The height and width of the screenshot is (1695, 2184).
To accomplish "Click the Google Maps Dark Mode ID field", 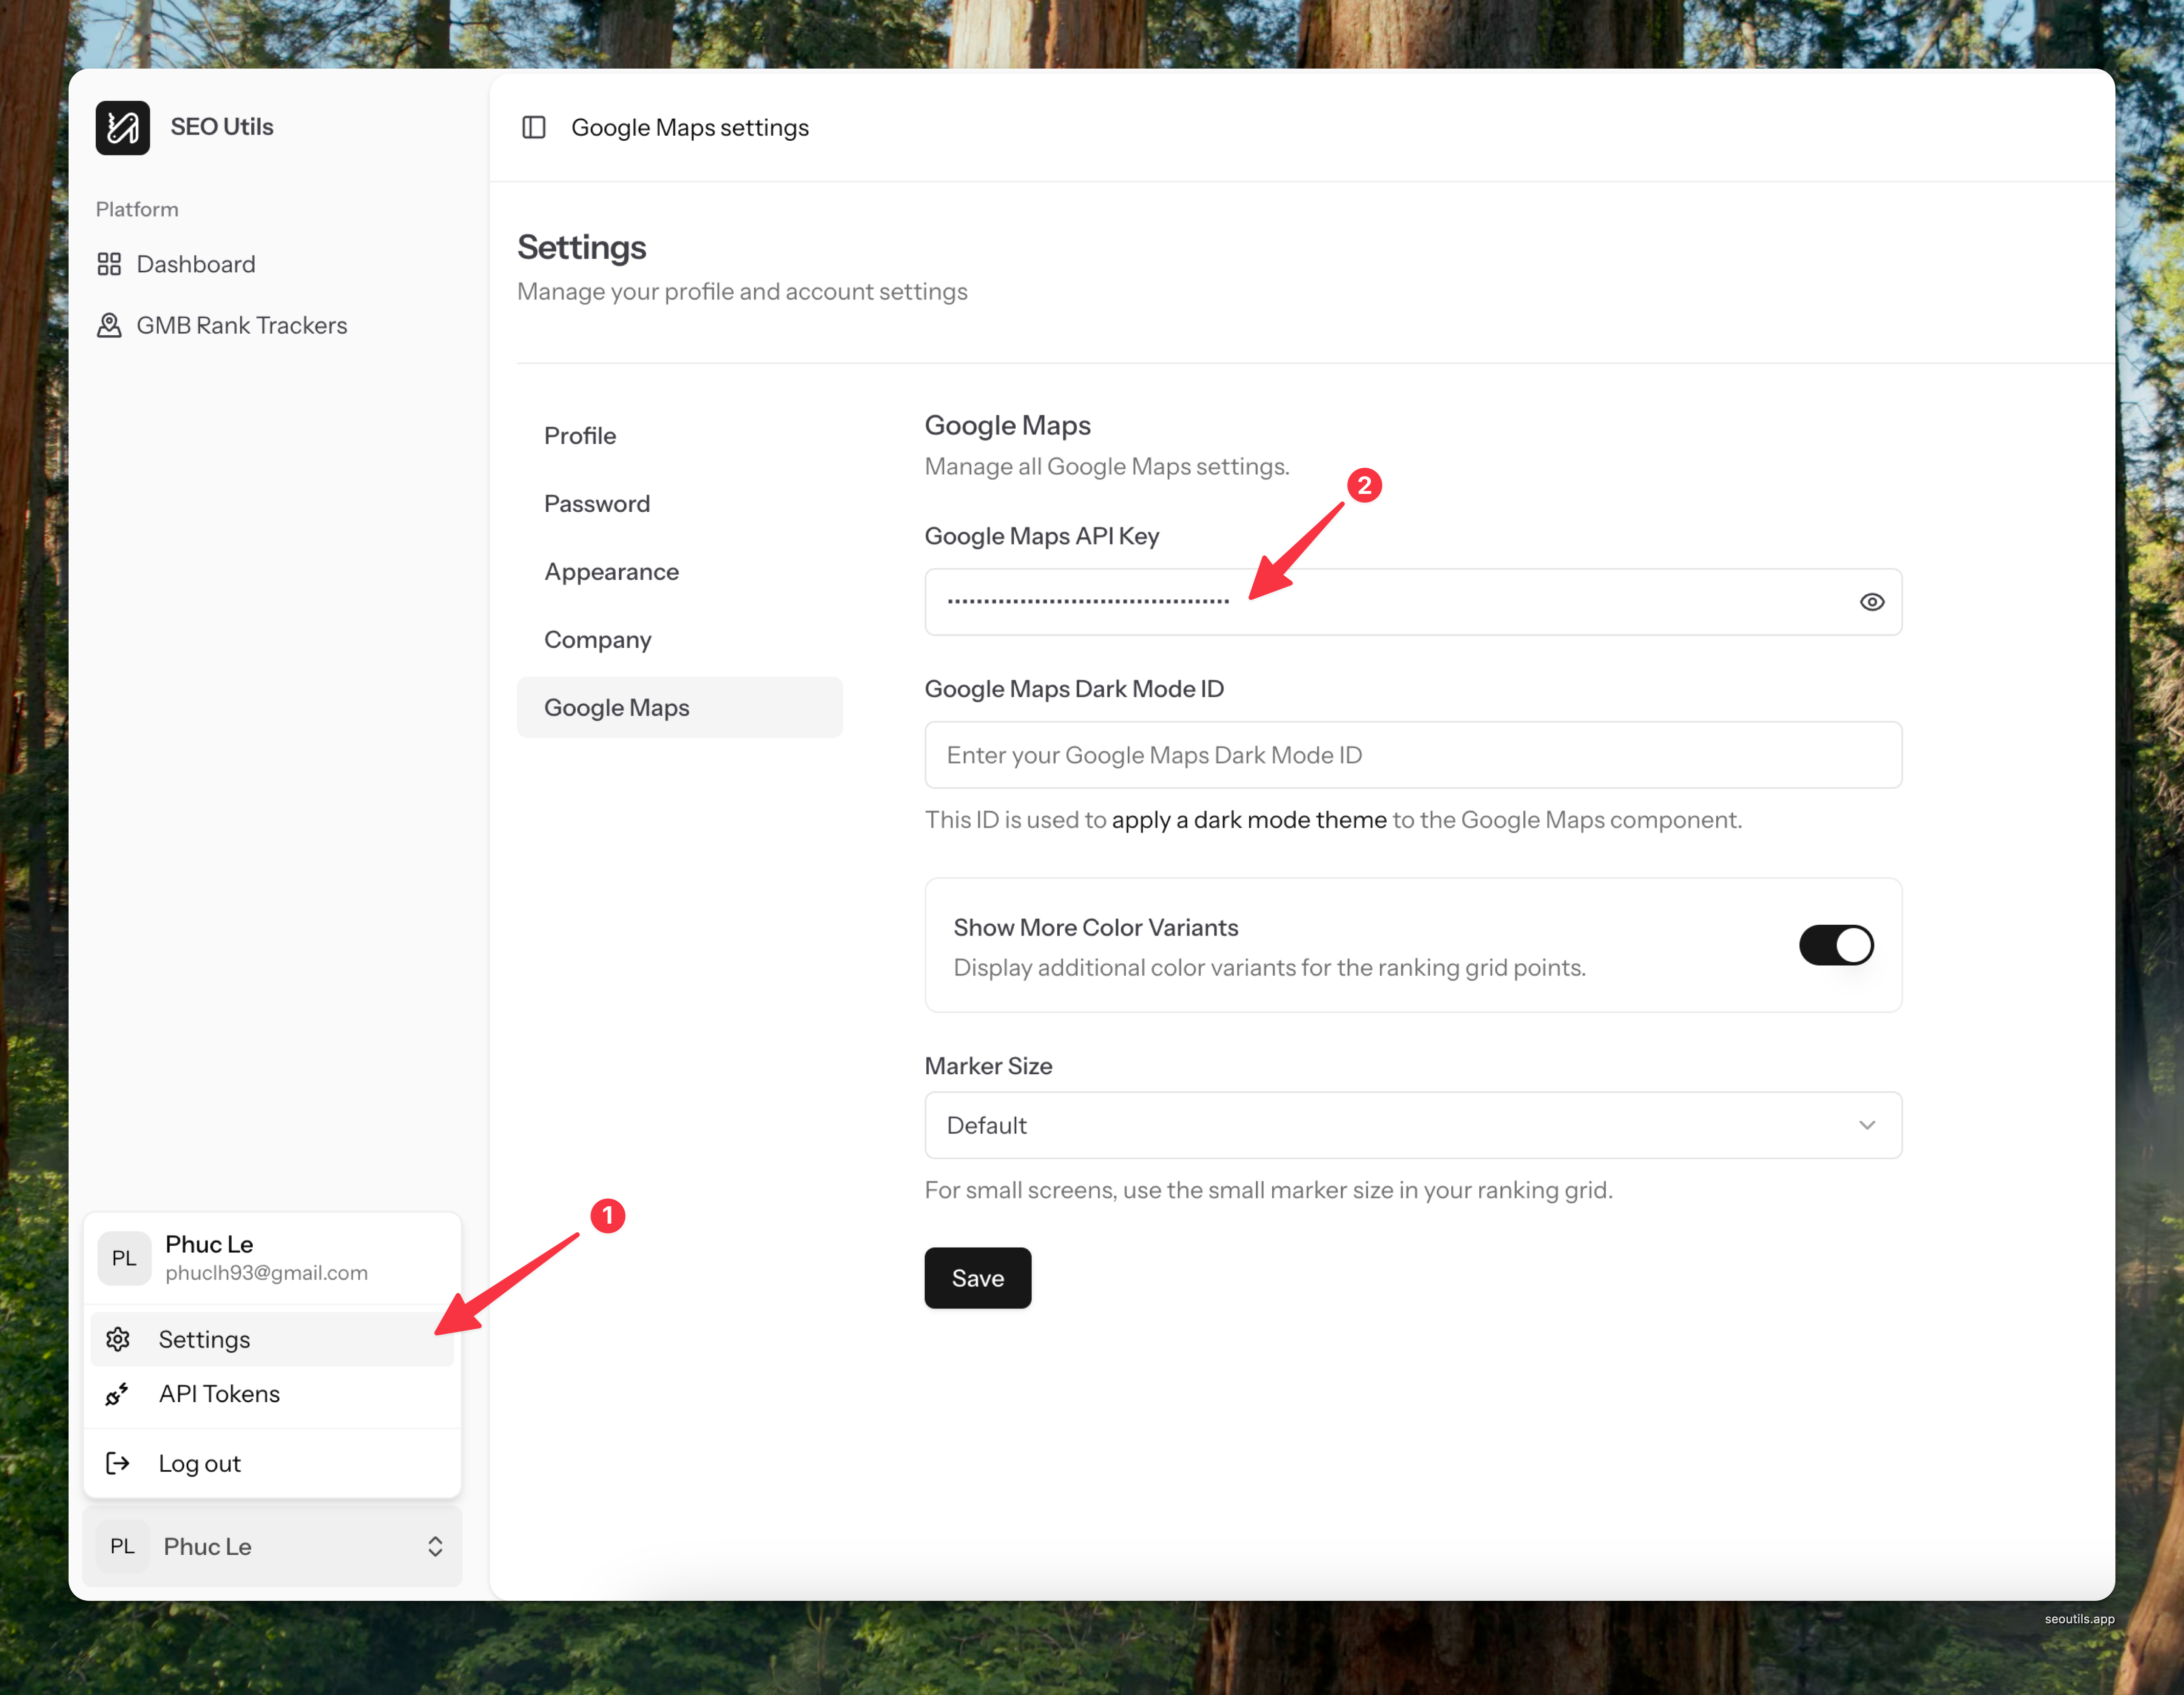I will (x=1412, y=755).
